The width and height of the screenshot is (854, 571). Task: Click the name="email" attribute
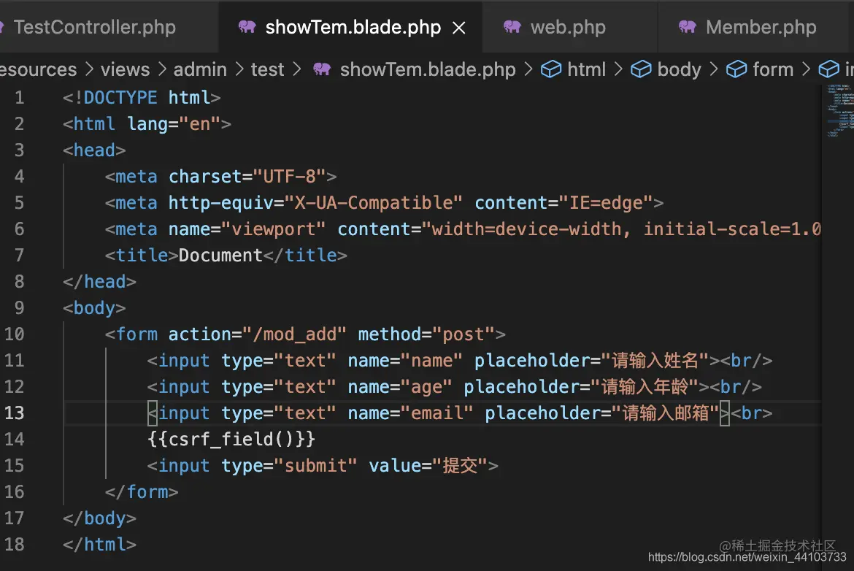(x=411, y=413)
